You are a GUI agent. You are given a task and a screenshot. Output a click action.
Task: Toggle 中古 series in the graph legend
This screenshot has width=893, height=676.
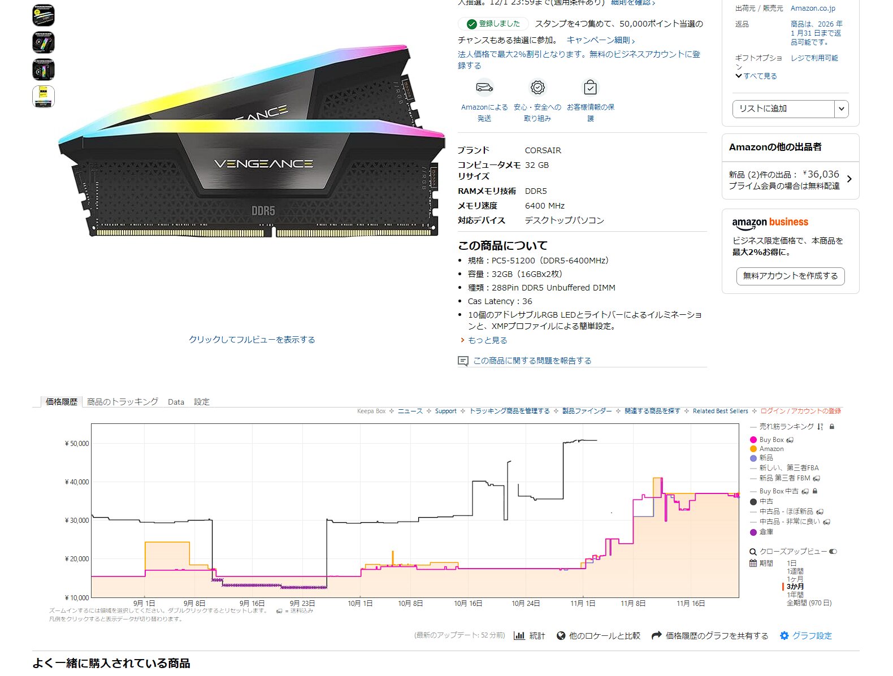point(761,501)
